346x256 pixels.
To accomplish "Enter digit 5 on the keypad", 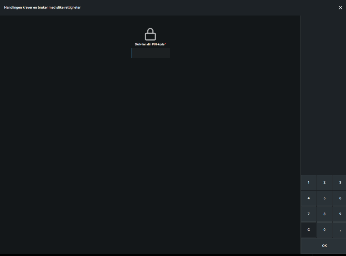I will click(x=324, y=198).
